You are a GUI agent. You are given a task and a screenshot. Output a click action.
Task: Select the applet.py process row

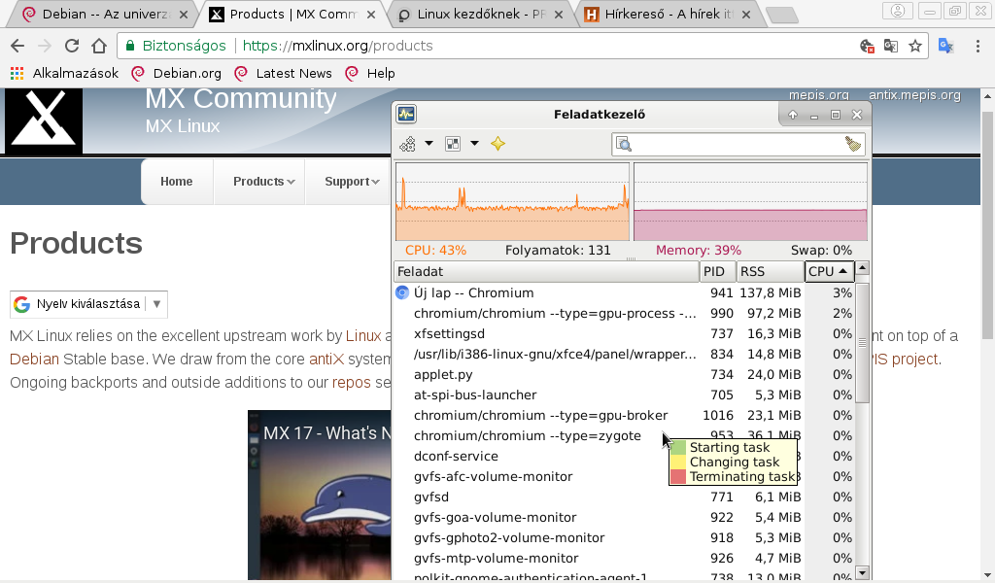click(624, 374)
